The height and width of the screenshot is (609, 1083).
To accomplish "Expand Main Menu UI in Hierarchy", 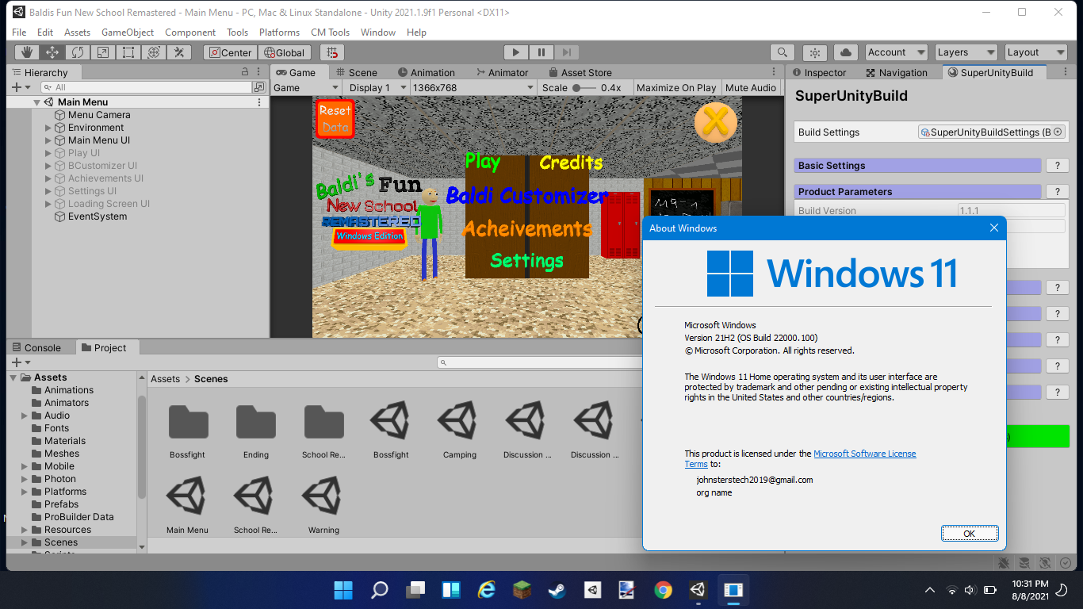I will tap(48, 140).
